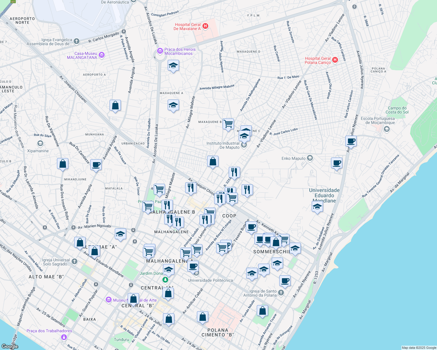Viewport: 437px width, 350px height.
Task: Select the R. José Carlos Lobo street label
Action: 284,132
